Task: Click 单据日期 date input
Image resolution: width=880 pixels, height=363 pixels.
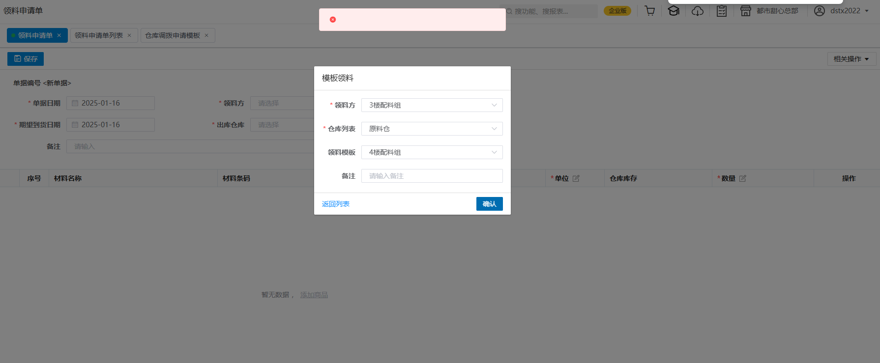Action: [x=111, y=103]
